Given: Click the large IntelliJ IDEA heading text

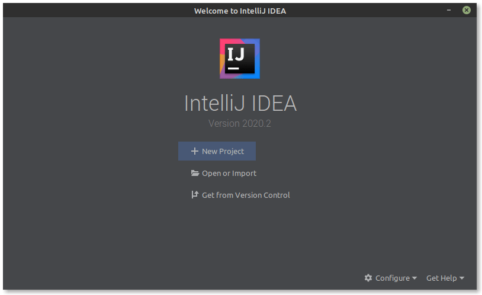Looking at the screenshot, I should [240, 103].
